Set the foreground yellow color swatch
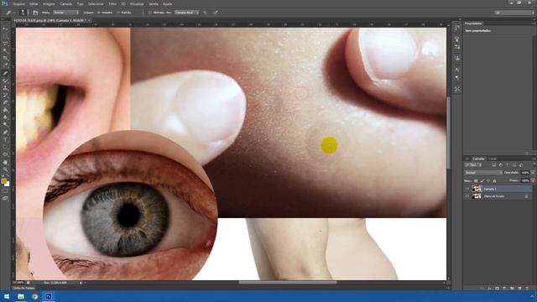 3,181
